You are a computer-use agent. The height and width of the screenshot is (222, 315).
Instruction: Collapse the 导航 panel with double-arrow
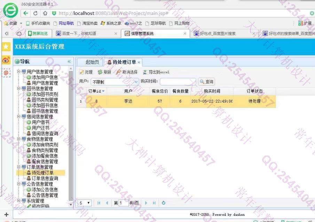(x=69, y=61)
